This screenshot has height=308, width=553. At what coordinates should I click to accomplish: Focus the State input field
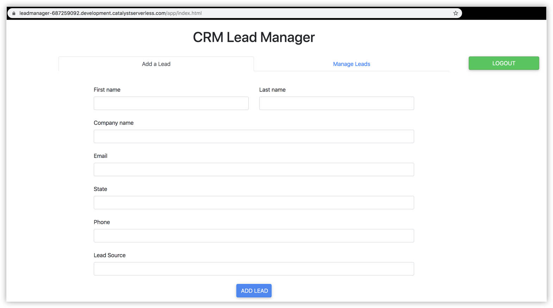coord(254,203)
